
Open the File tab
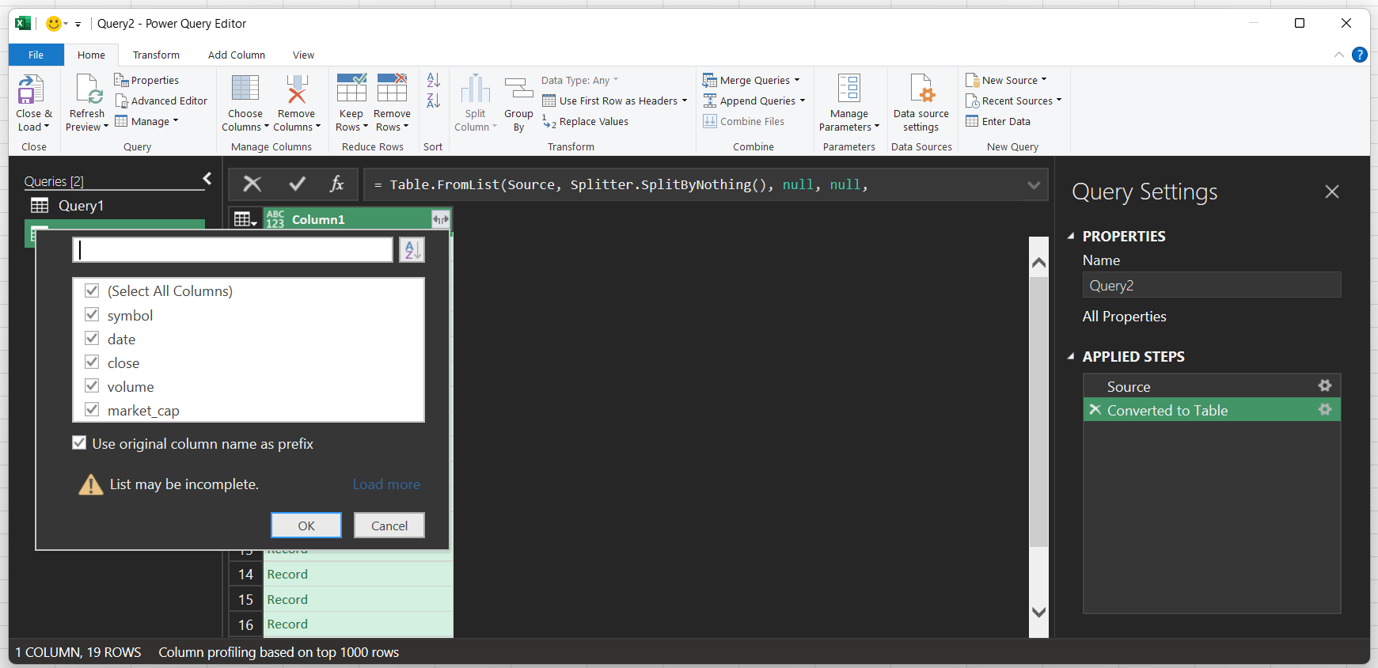click(x=36, y=55)
